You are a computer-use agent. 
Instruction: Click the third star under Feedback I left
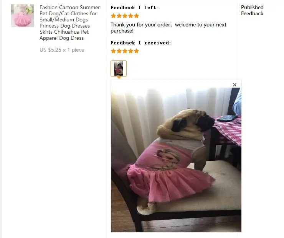click(x=125, y=16)
